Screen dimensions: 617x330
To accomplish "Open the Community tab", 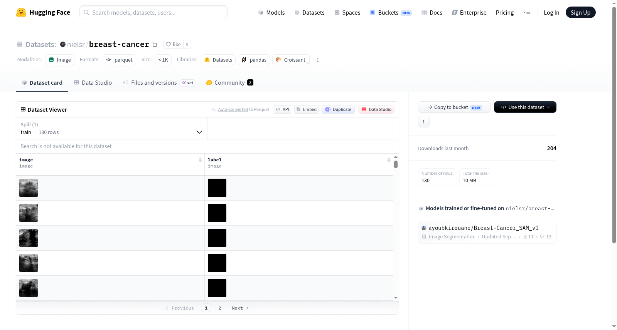I will point(229,82).
